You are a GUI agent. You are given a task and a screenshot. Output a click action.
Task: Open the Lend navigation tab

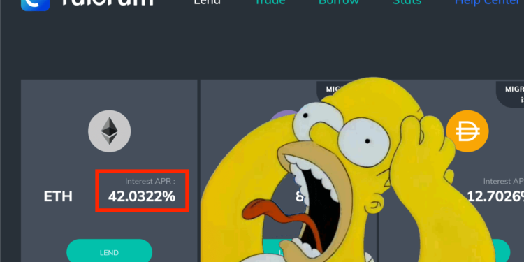[x=208, y=2]
